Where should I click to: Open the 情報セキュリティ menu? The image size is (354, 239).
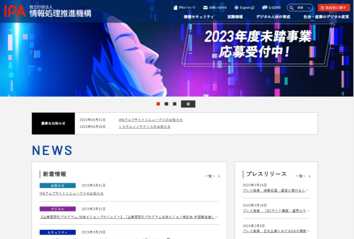(198, 17)
